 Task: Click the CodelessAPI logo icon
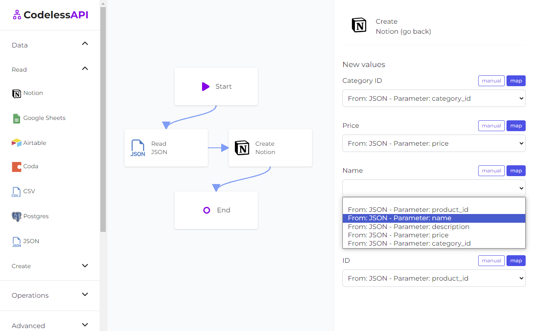17,15
